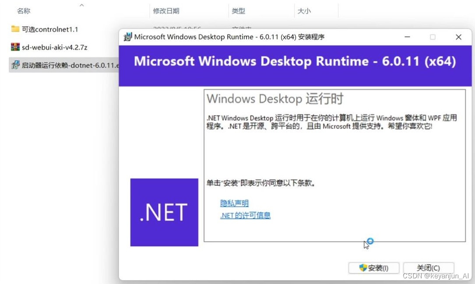This screenshot has width=475, height=284.
Task: Select the 可选controlnet1.1 folder icon
Action: pos(15,29)
